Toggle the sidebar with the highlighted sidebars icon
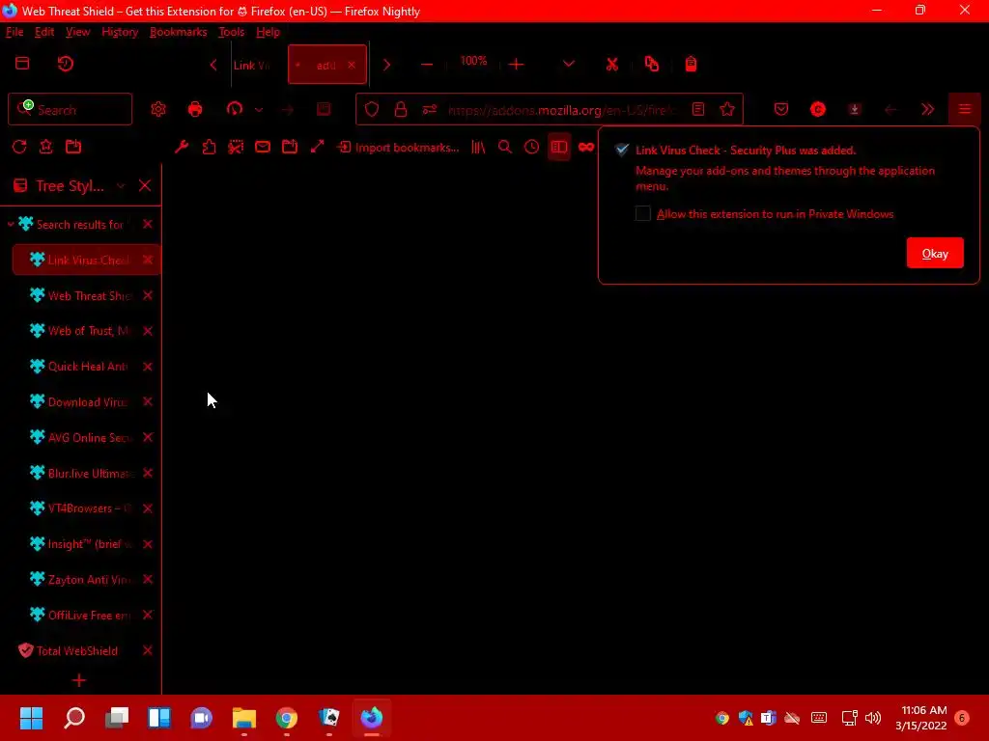The height and width of the screenshot is (741, 989). point(559,147)
